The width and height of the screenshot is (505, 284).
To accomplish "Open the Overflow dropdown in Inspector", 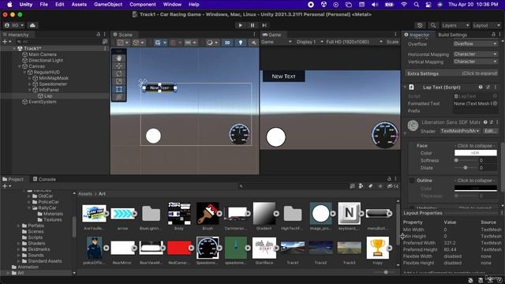I will tap(475, 44).
